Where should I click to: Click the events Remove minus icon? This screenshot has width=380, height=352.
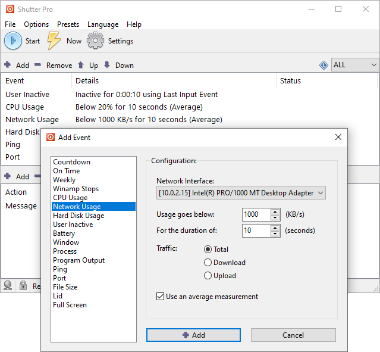pos(37,64)
